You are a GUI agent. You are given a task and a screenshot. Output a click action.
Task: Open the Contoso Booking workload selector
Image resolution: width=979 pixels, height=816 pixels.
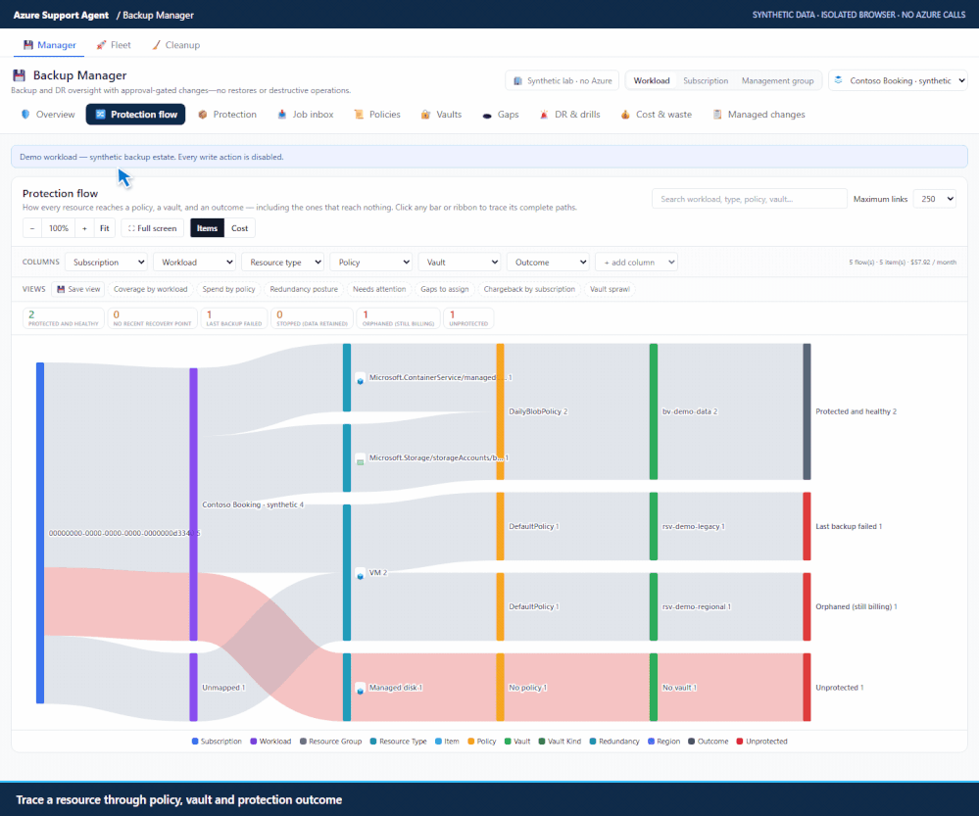click(x=898, y=80)
